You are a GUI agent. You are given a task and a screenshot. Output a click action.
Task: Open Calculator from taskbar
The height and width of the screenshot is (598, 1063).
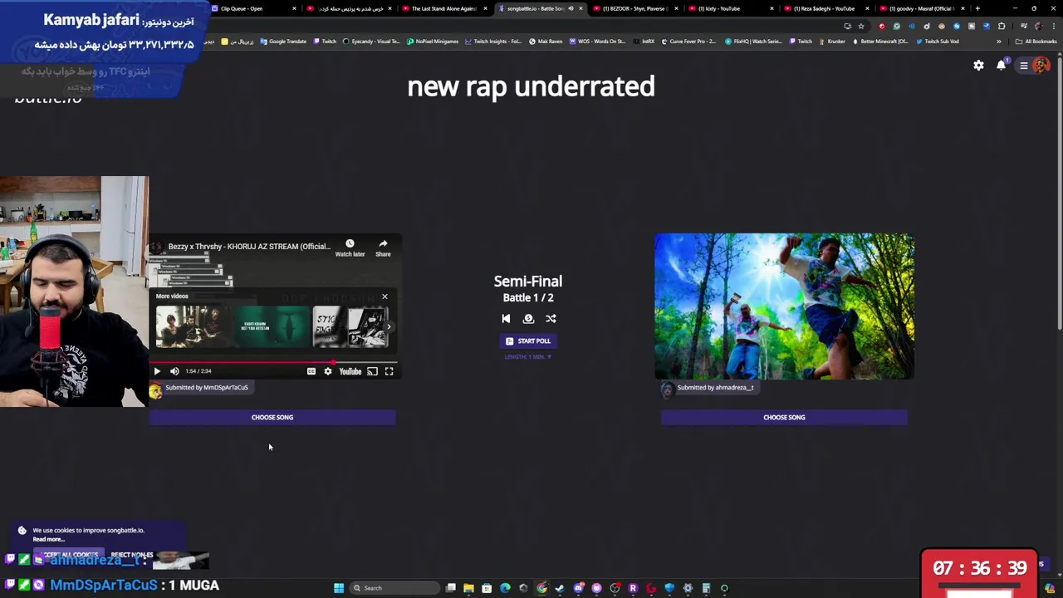coord(706,588)
